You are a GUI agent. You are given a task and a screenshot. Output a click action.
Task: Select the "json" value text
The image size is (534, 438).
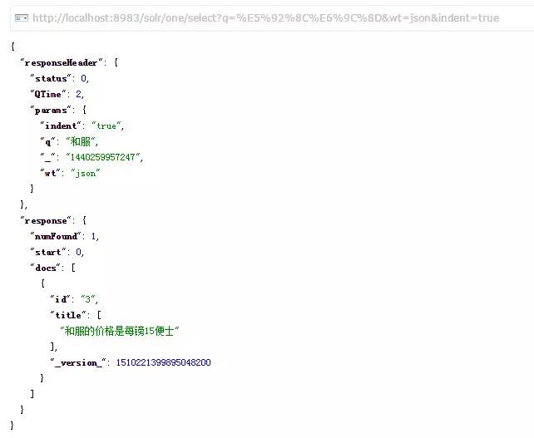coord(86,173)
